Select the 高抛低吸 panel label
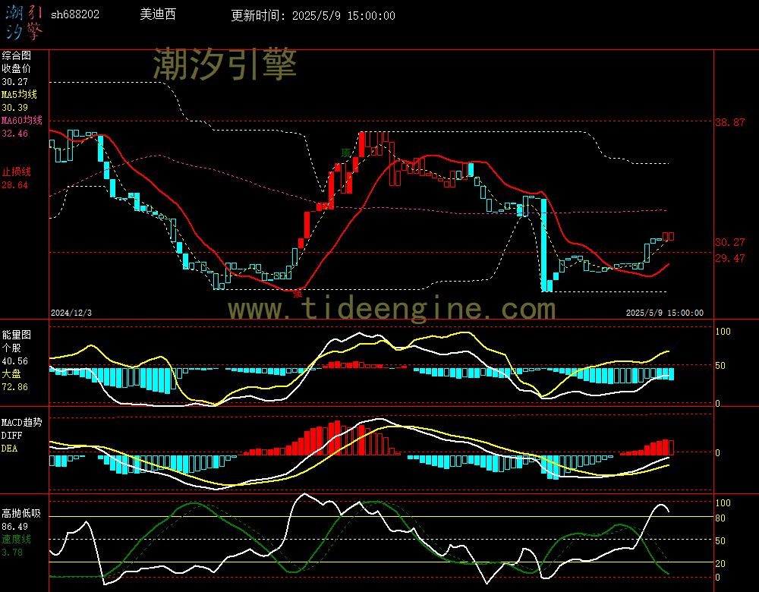 pyautogui.click(x=21, y=513)
